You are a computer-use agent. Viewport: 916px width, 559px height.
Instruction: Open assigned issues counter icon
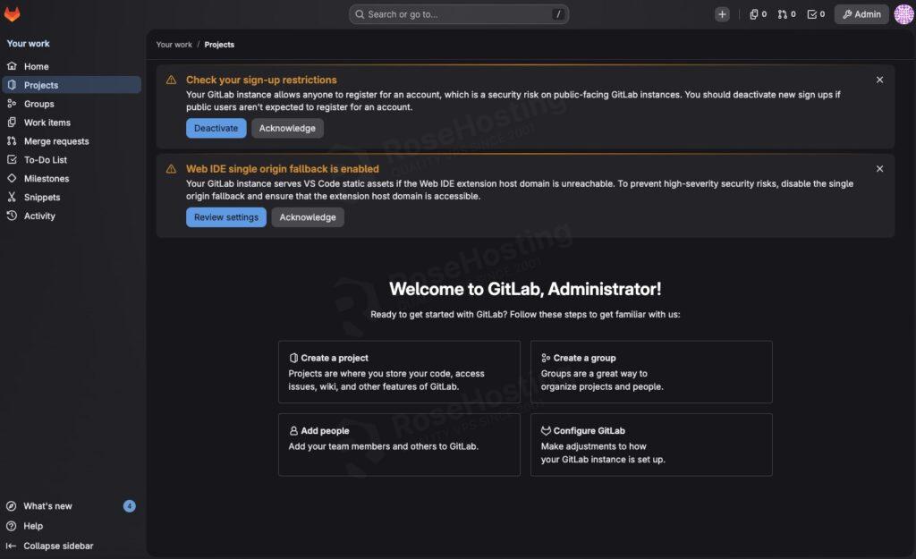click(758, 14)
